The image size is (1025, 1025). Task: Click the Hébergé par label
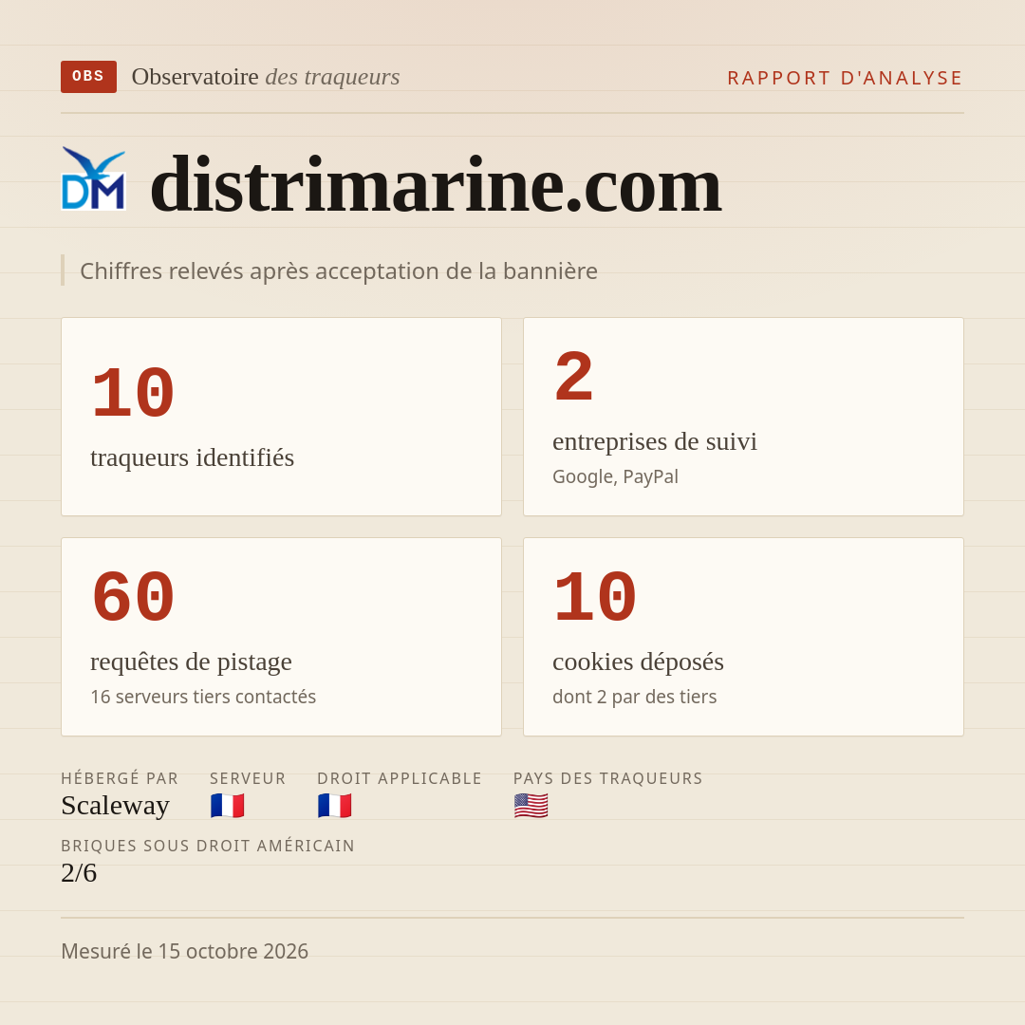(x=120, y=778)
